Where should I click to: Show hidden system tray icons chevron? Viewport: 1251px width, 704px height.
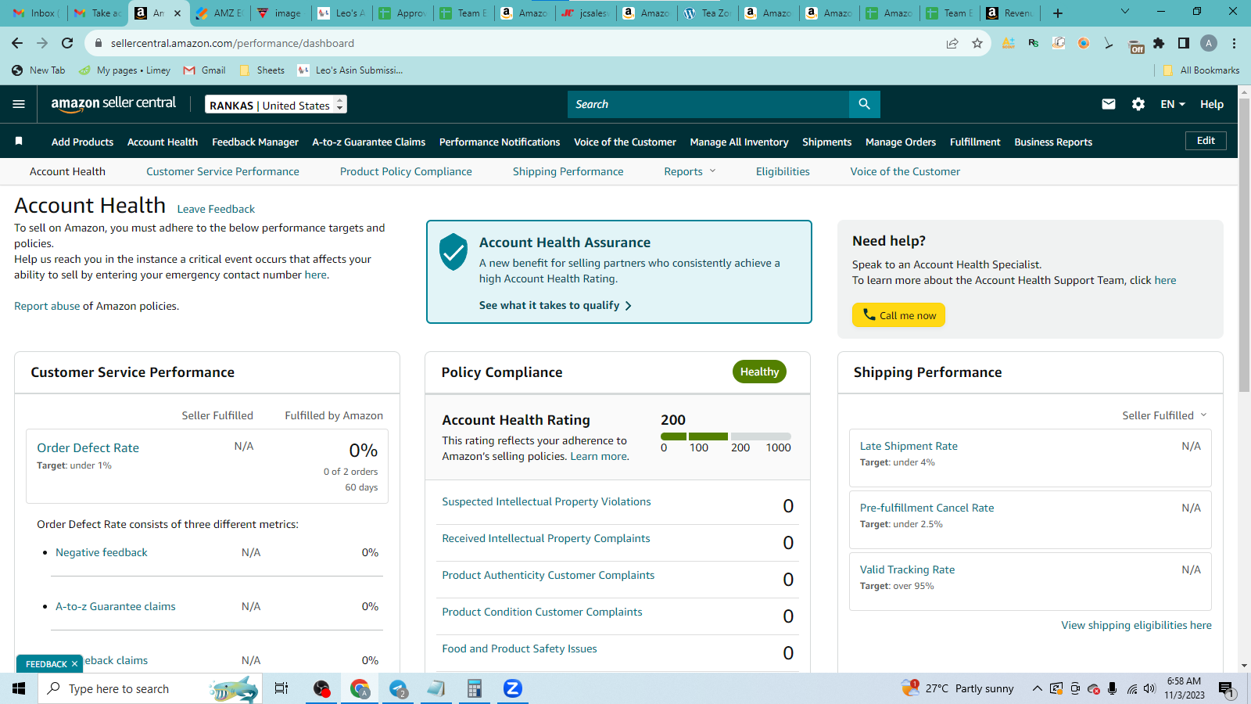(x=1037, y=688)
